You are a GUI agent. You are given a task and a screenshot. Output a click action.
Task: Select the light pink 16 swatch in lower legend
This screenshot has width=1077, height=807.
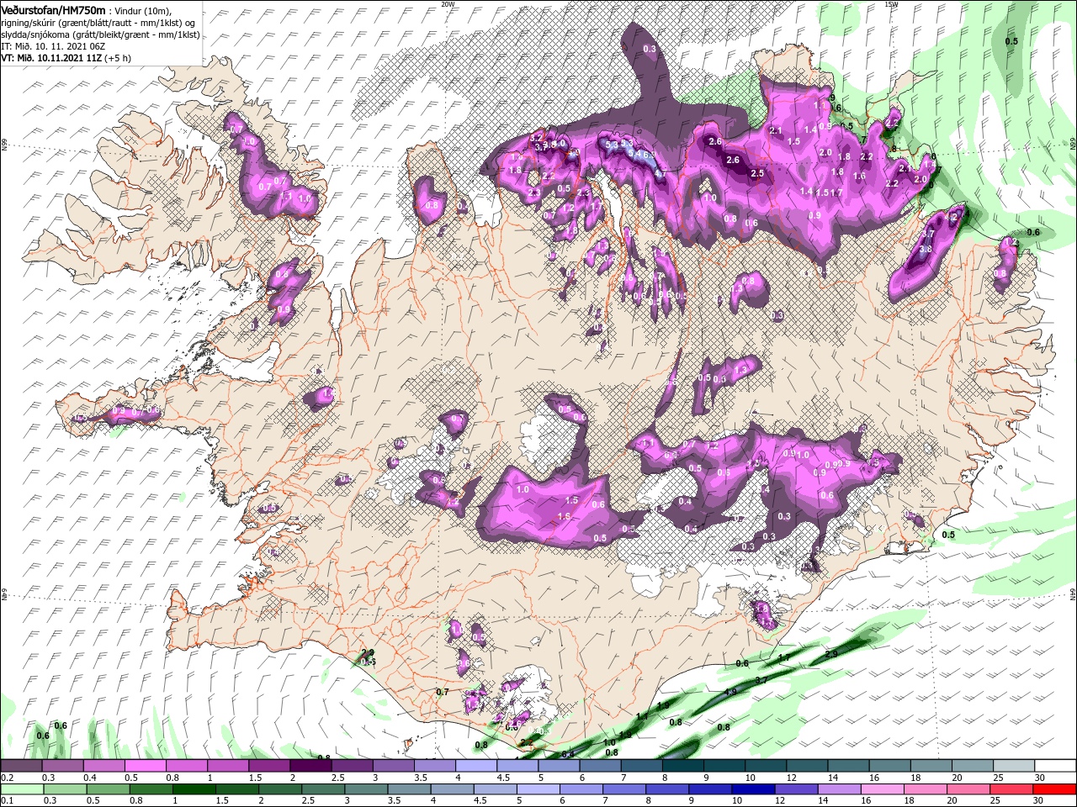coord(883,789)
